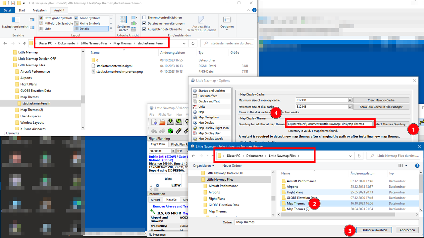Click Little Navmap save flight plan icon
Viewport: 424px width, 238px height.
170,122
